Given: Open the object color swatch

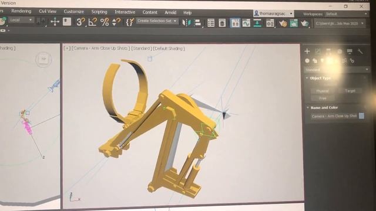Looking at the screenshot, I should point(362,116).
